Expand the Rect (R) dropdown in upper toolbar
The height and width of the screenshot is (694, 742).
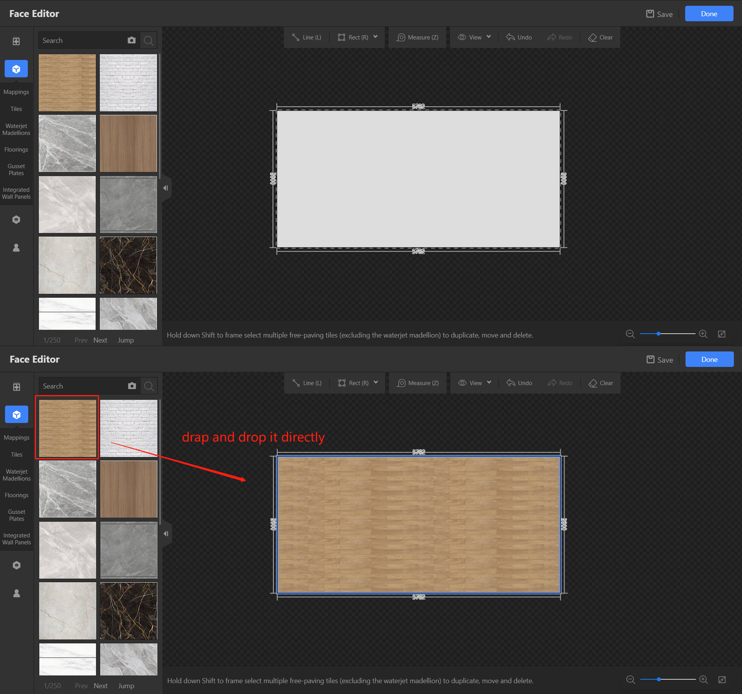(375, 37)
